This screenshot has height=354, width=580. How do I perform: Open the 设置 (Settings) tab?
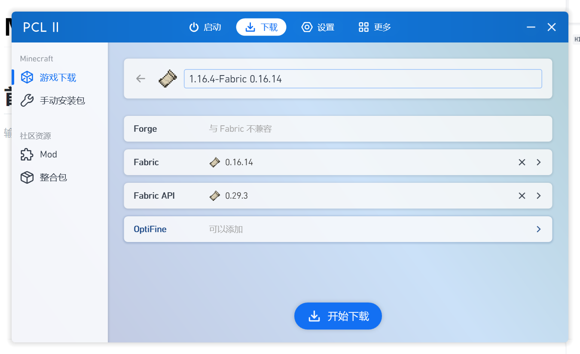[318, 27]
